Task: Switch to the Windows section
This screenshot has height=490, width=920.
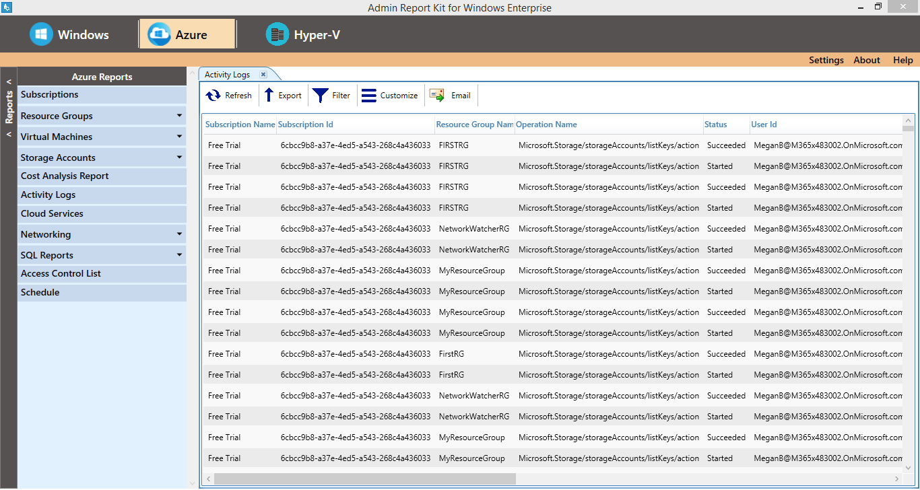Action: [69, 34]
